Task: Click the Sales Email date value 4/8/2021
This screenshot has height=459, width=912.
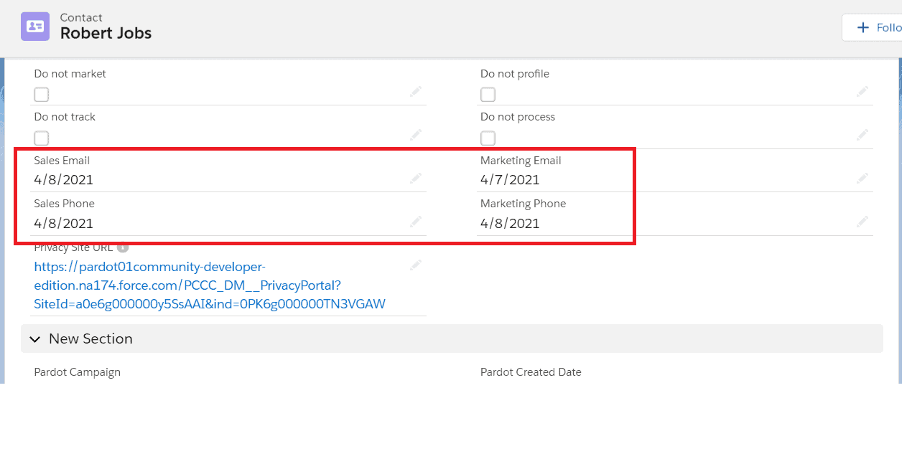Action: point(63,179)
